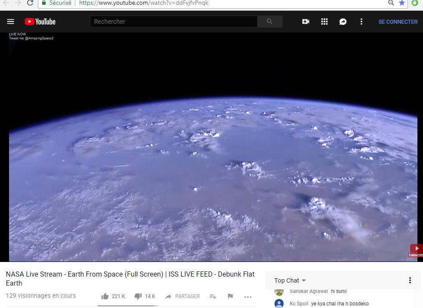Open the YouTube hamburger guide menu

pyautogui.click(x=10, y=22)
